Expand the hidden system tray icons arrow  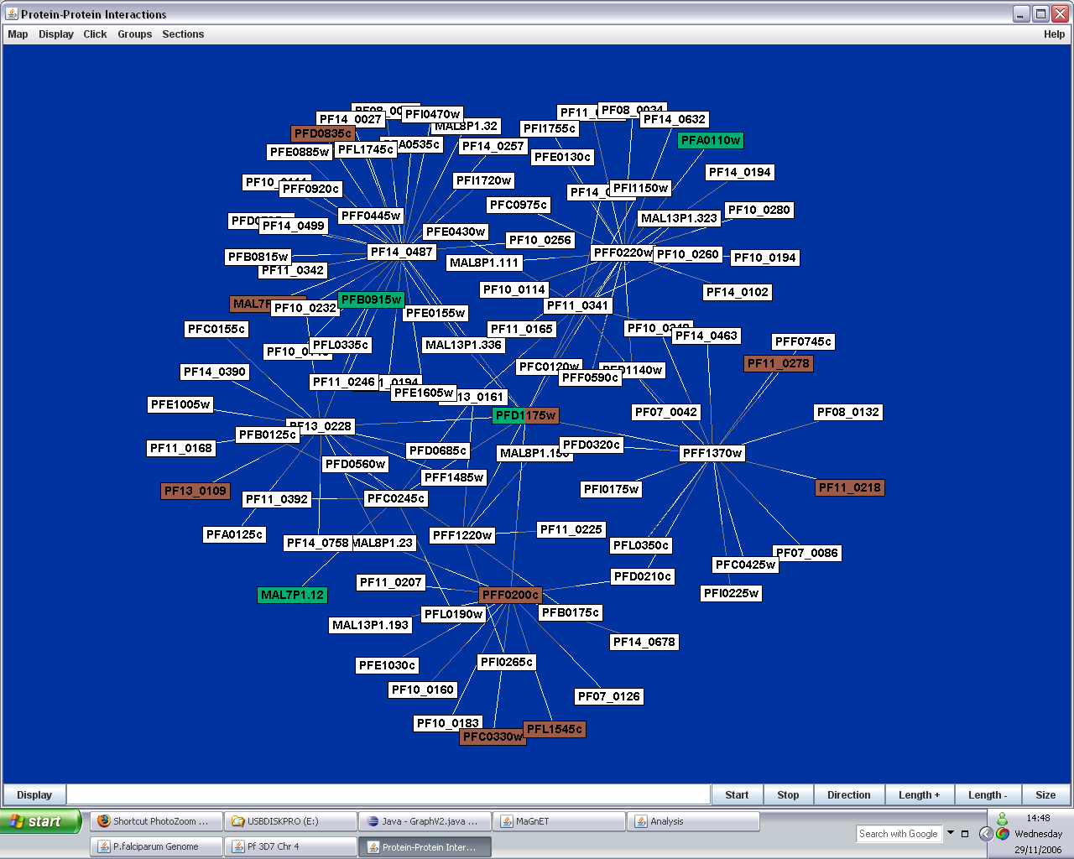tap(986, 834)
